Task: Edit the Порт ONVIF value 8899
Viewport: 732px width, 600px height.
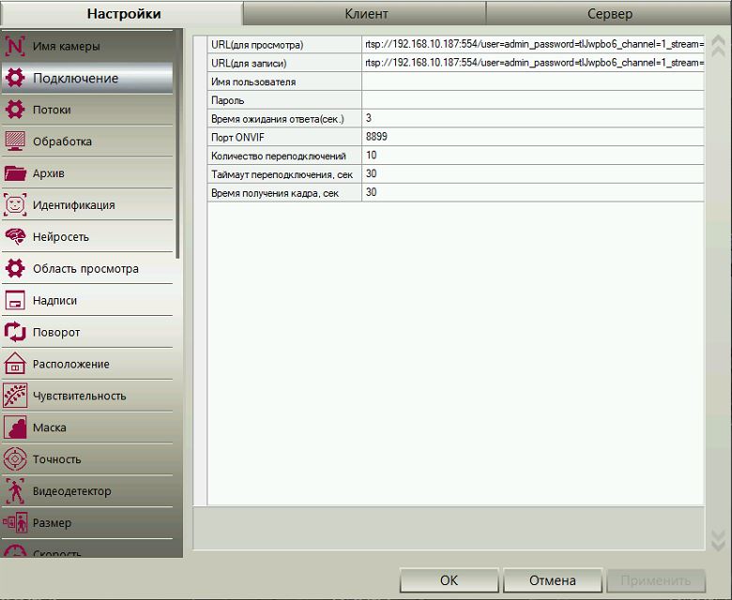Action: coord(533,137)
